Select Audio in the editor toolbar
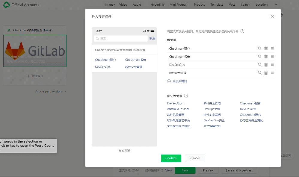Viewport: 299px width, 177px height. [137, 4]
